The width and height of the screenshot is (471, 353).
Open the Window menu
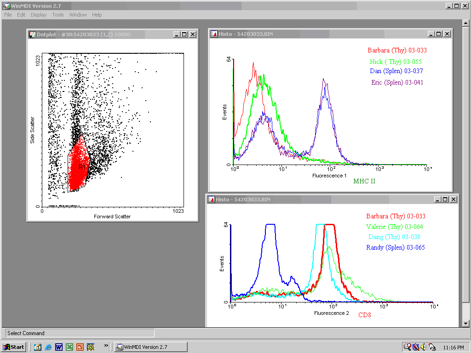(x=78, y=15)
